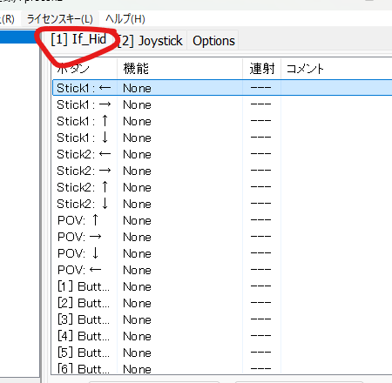Image resolution: width=392 pixels, height=383 pixels.
Task: Click the コメント cell of Stick1 : ↑
Action: coord(336,121)
